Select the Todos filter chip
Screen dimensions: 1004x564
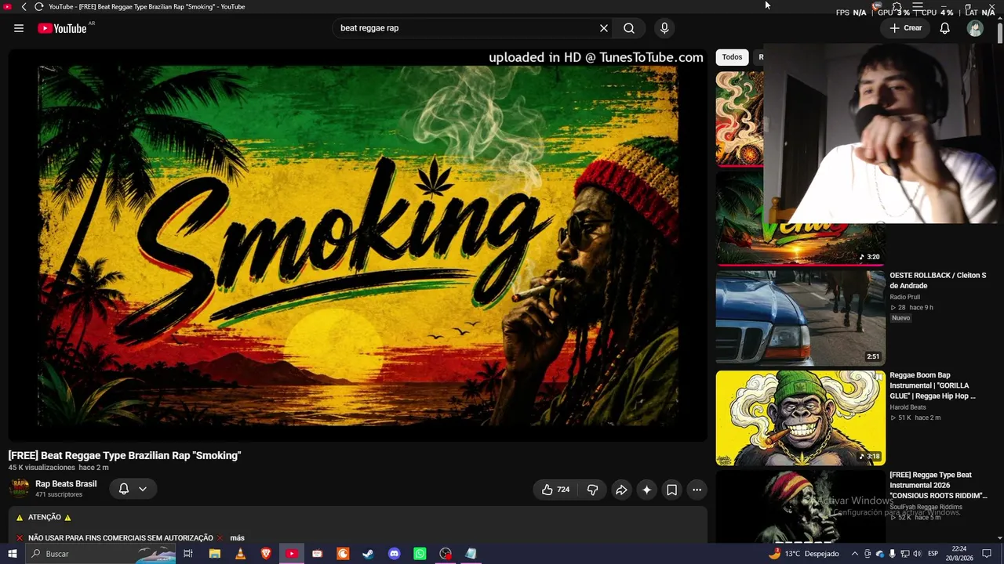click(732, 56)
